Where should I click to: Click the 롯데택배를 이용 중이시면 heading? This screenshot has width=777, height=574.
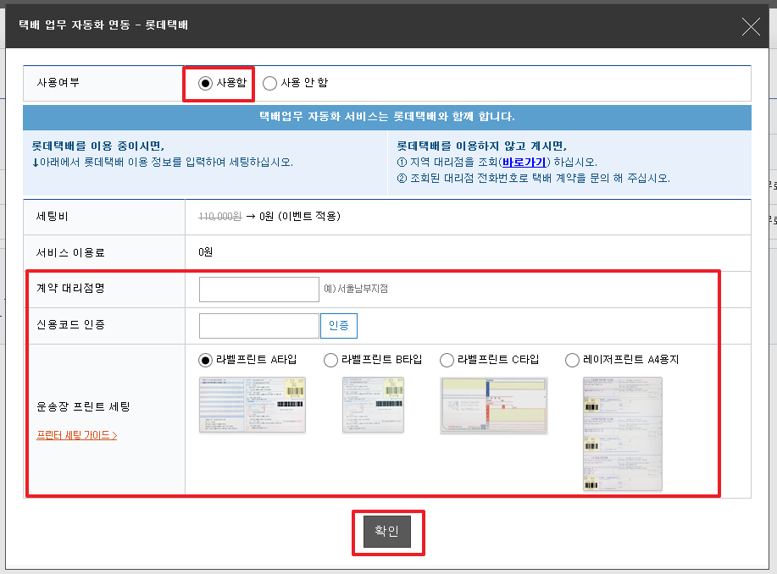(x=98, y=146)
